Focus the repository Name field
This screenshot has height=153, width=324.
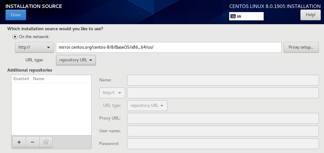(x=223, y=80)
